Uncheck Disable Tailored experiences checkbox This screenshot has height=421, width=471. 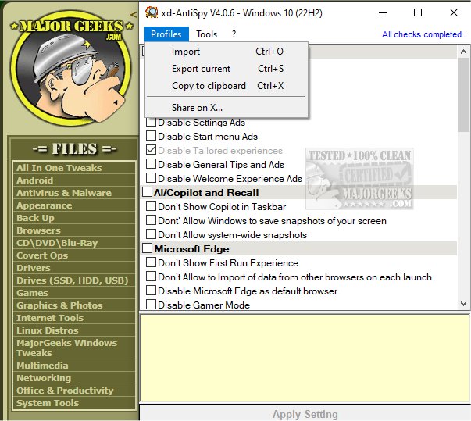[x=151, y=150]
